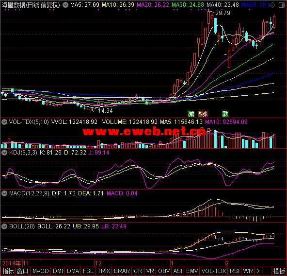Viewport: 287px width, 276px height.
Task: Click the month 12 marker on timeline
Action: tap(98, 263)
